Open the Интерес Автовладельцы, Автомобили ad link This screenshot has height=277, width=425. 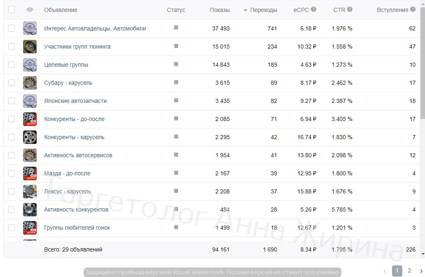(x=95, y=28)
